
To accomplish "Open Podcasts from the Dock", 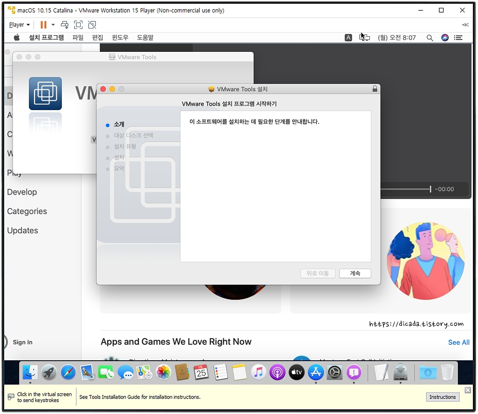I will coord(277,372).
